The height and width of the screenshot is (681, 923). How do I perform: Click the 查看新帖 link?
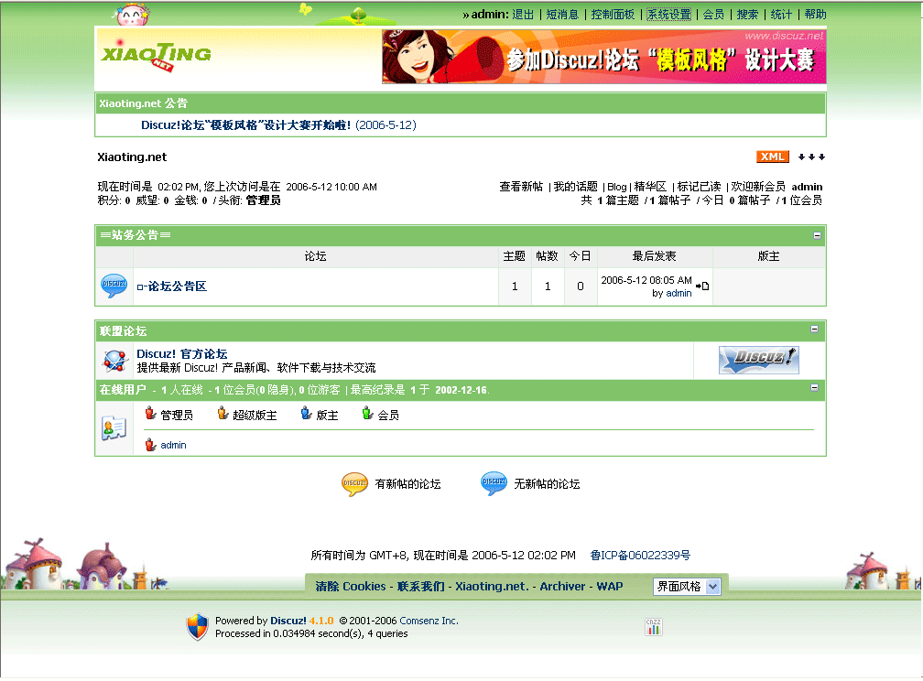coord(521,187)
